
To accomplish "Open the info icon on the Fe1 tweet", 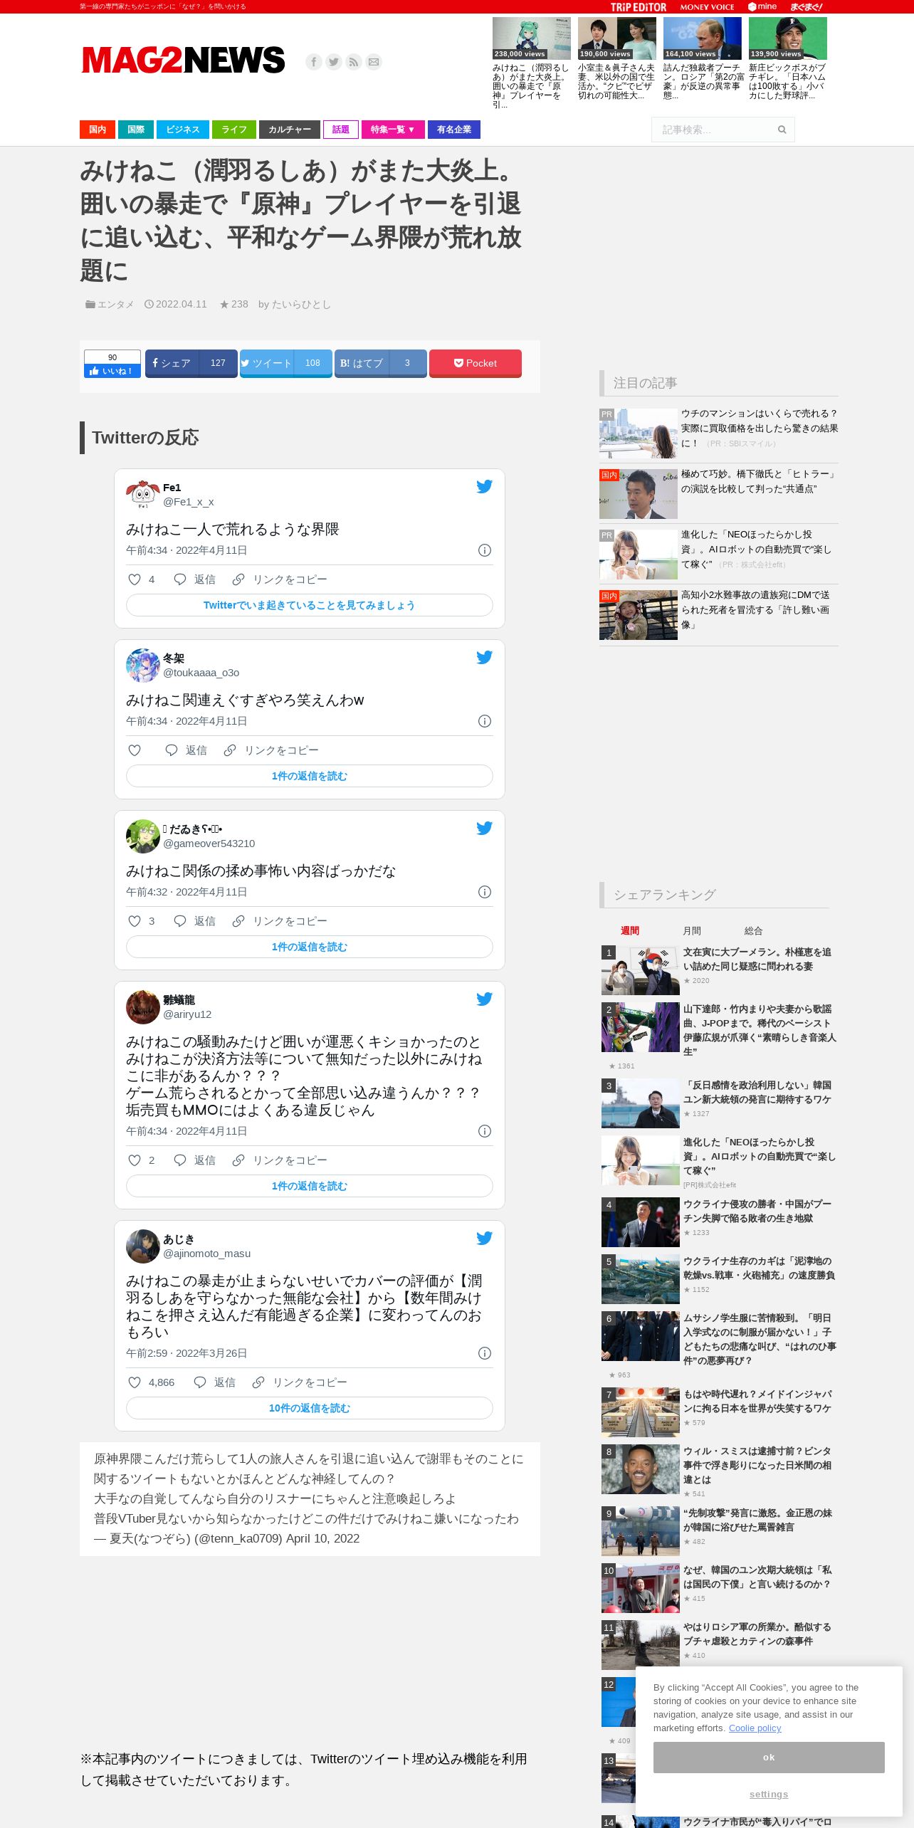I will [485, 550].
